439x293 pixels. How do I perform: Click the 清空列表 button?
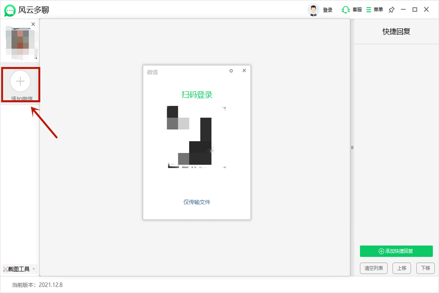pos(374,268)
